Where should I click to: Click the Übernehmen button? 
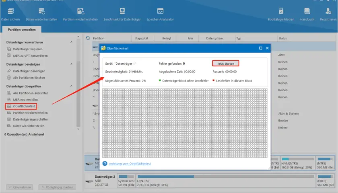(x=20, y=187)
